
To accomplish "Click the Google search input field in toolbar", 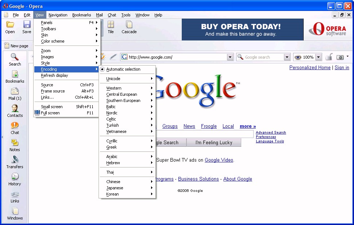I will point(263,57).
